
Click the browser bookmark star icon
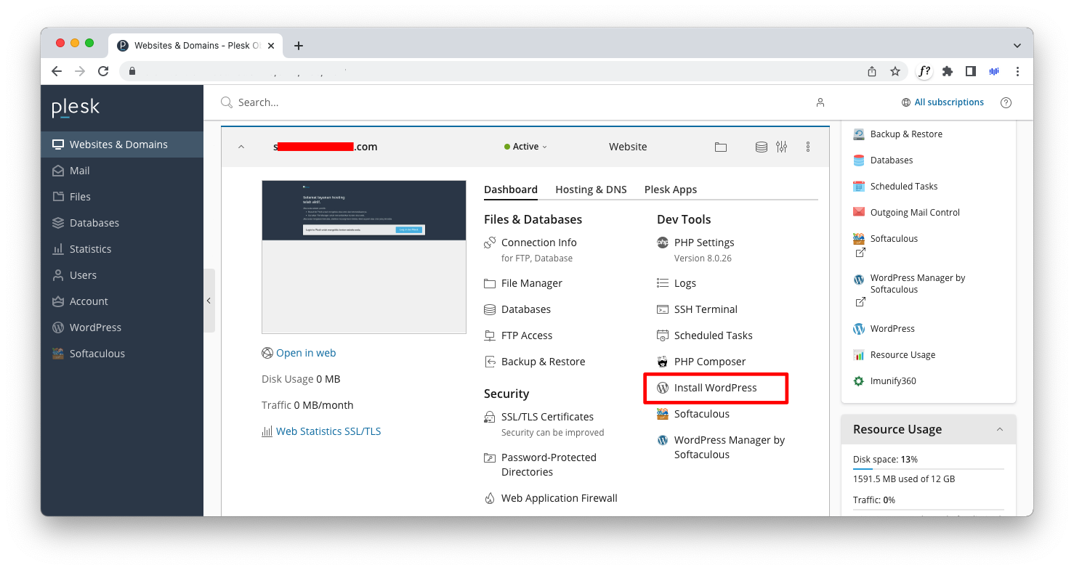895,71
